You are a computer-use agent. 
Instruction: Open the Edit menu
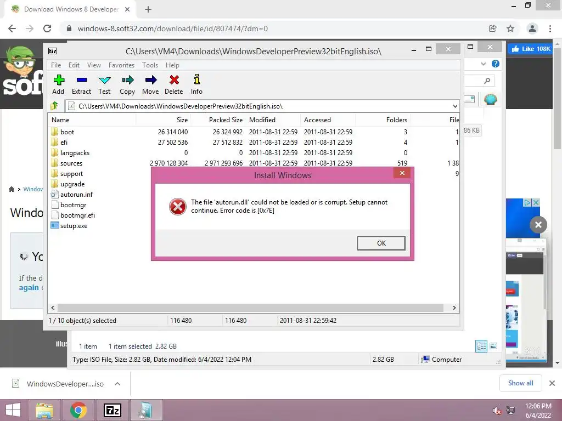point(74,65)
